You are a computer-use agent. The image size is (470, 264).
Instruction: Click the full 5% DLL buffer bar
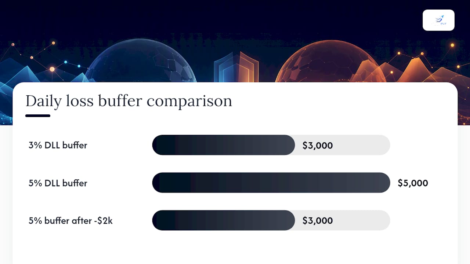tap(271, 183)
